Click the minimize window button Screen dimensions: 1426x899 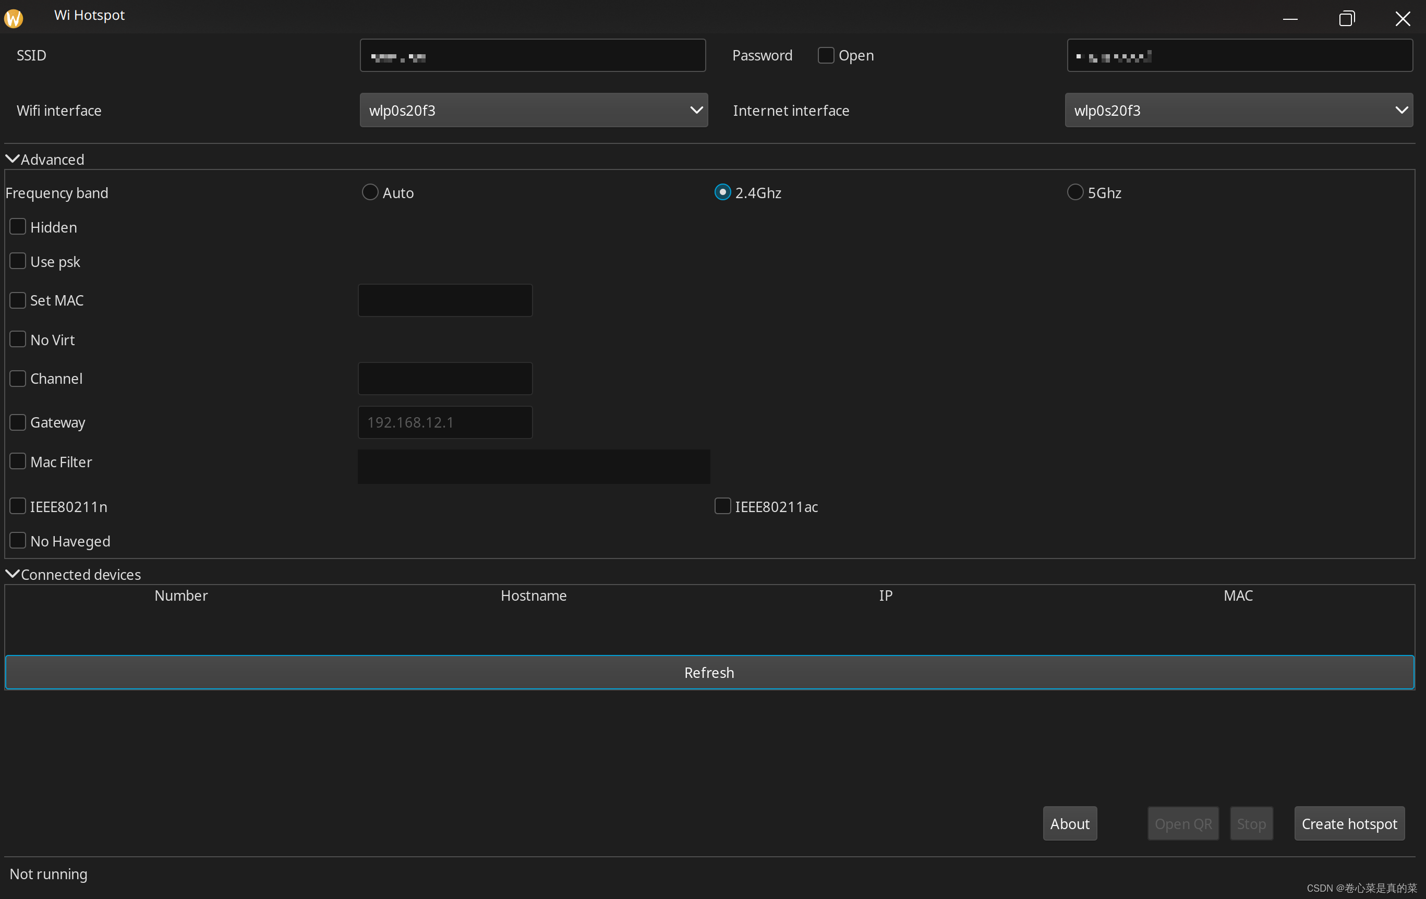pyautogui.click(x=1290, y=18)
